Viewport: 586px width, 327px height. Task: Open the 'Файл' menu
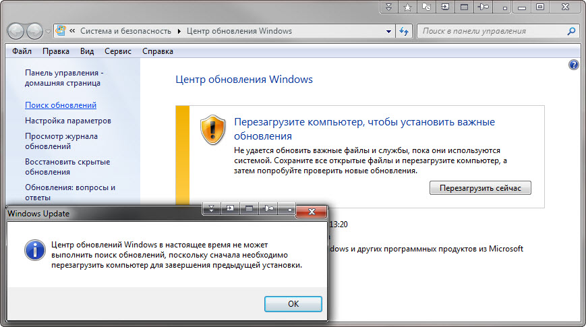point(22,51)
